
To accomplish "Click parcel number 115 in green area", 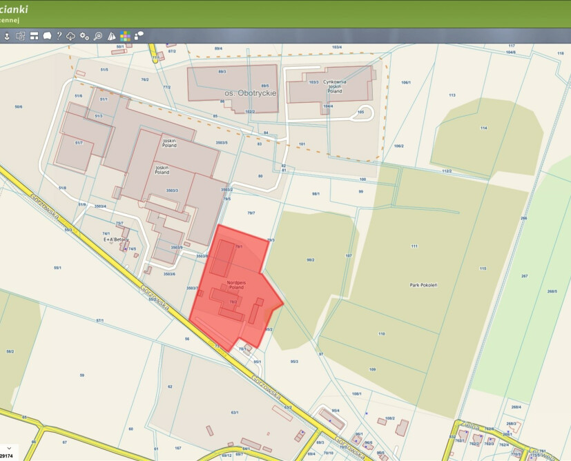I will [483, 268].
